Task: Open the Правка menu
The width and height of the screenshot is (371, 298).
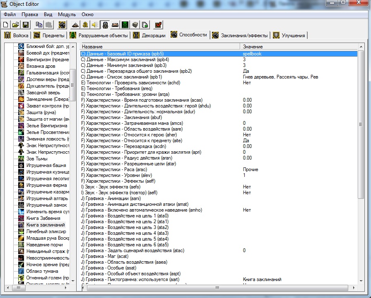Action: 30,14
